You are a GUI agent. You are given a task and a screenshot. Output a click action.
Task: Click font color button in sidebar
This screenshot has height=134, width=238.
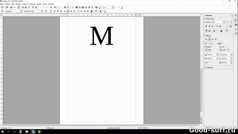[221, 31]
